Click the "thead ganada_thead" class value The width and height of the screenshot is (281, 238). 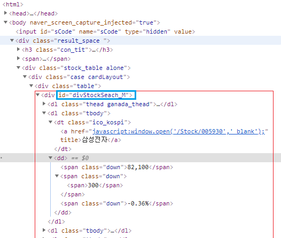pyautogui.click(x=118, y=105)
